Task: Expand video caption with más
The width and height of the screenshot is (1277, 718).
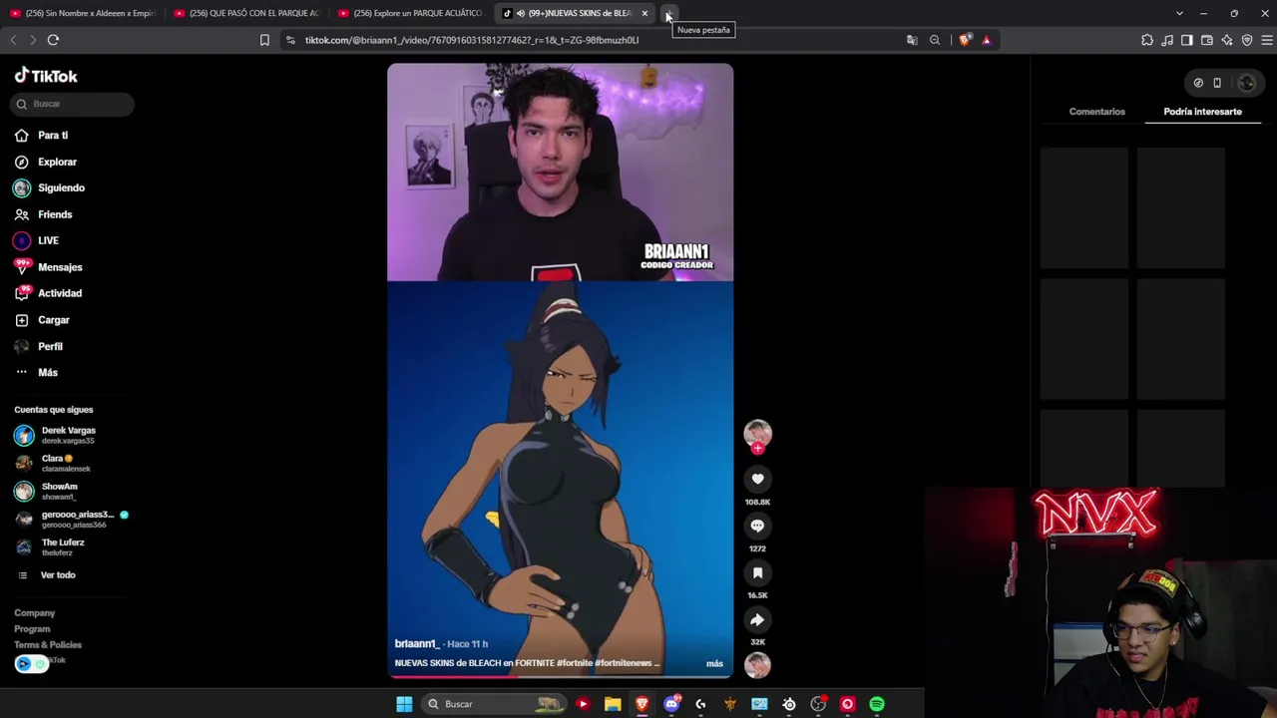Action: click(x=714, y=663)
